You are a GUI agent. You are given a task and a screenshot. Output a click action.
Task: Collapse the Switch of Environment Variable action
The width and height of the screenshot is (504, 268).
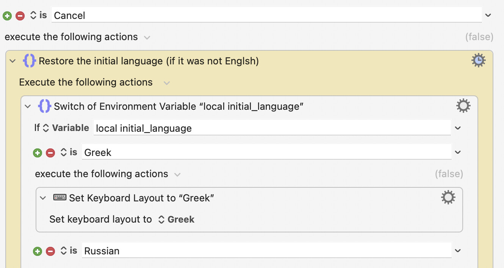tap(28, 106)
